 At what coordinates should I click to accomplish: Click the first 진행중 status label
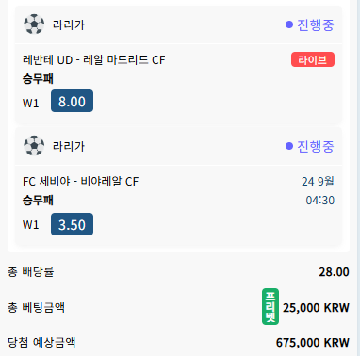point(316,24)
